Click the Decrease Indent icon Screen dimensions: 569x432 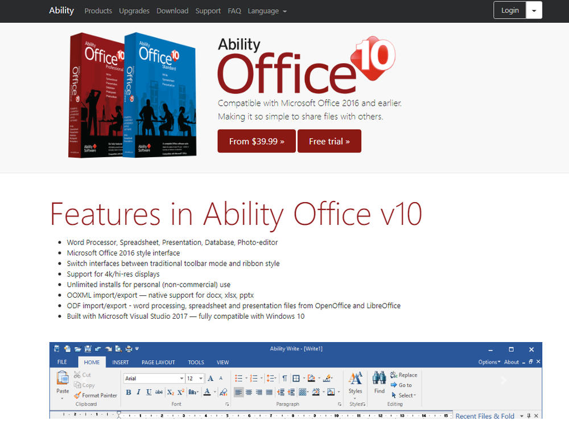click(281, 392)
